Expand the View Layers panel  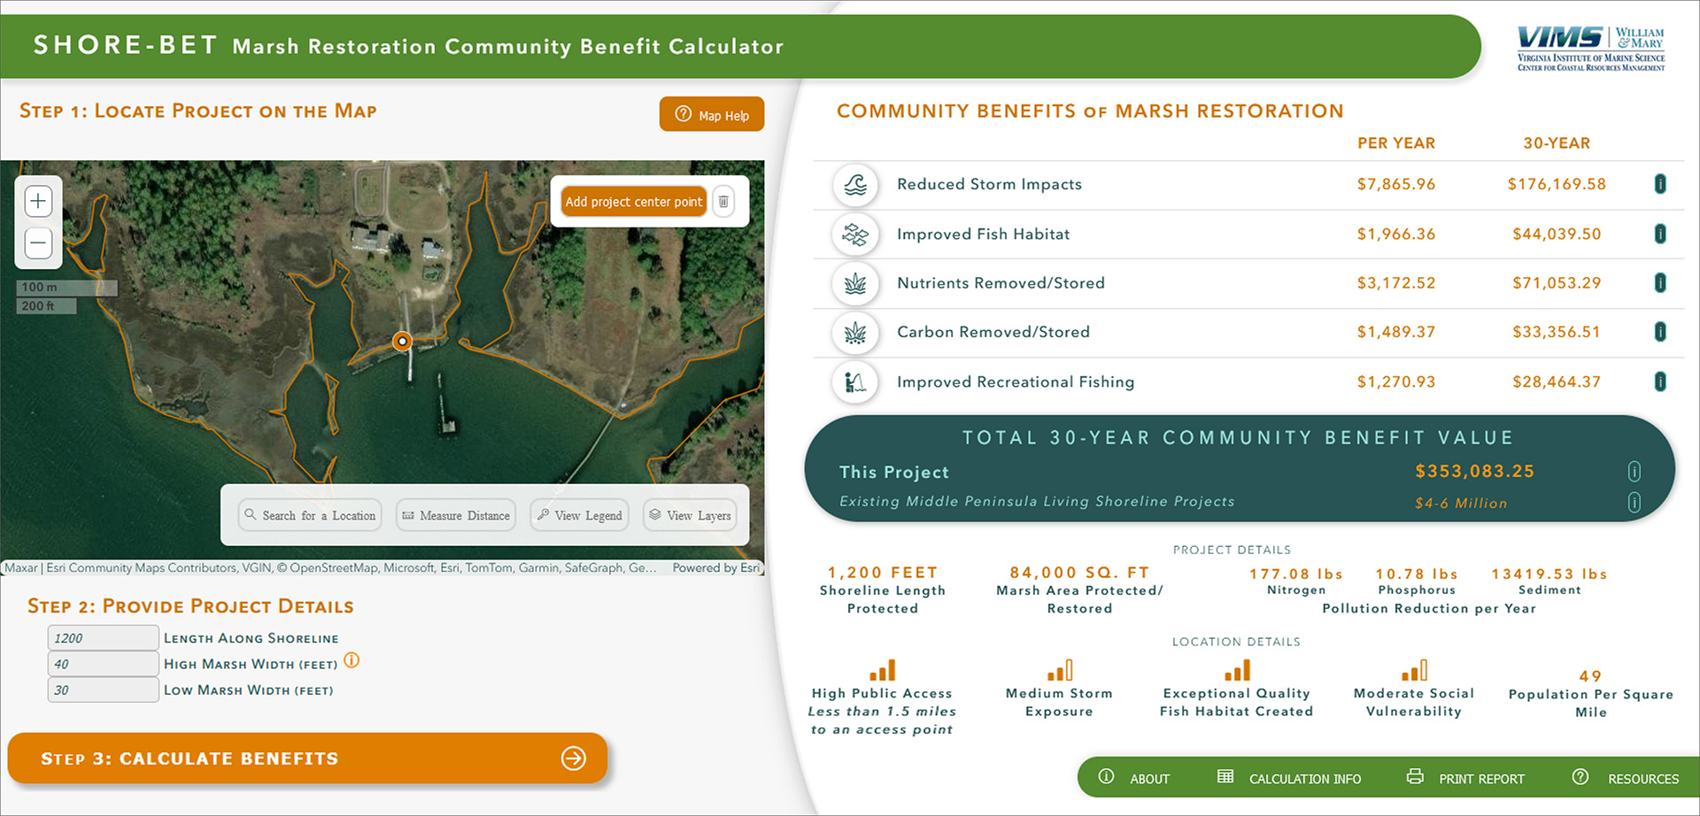coord(690,515)
